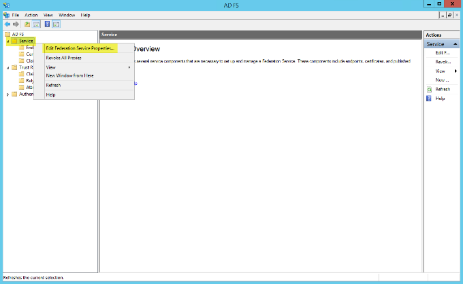The width and height of the screenshot is (463, 284).
Task: Click Edit Federation Service link in Actions pane
Action: (443, 53)
